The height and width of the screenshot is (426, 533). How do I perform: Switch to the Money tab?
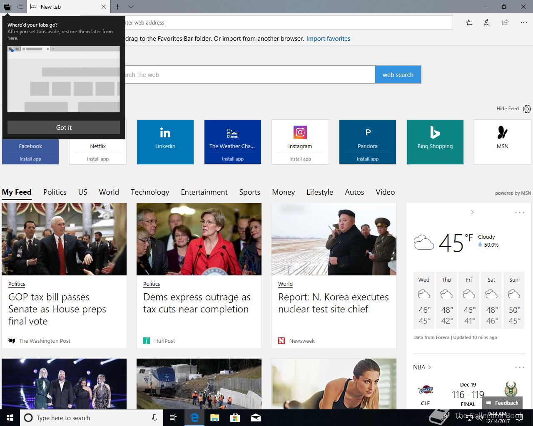pyautogui.click(x=284, y=192)
